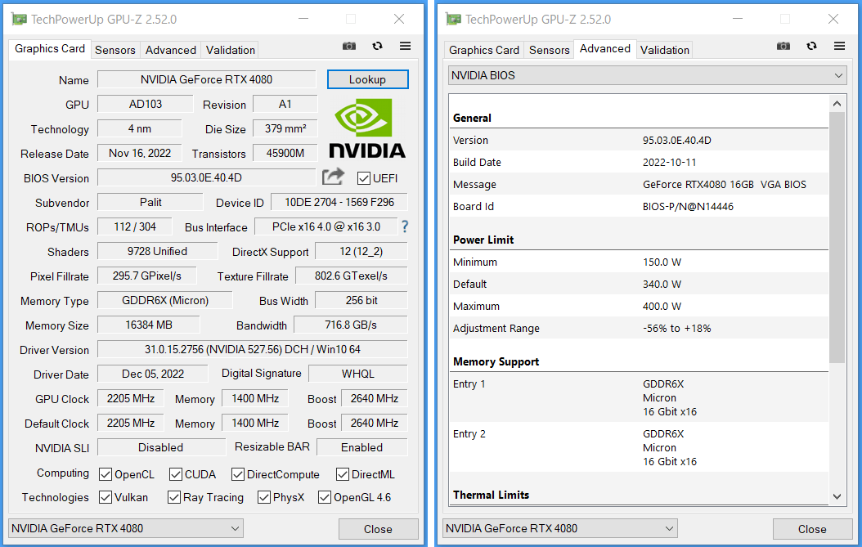Toggle the Ray Tracing checkbox
Viewport: 862px width, 547px height.
tap(174, 497)
